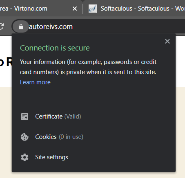
Task: Open the Learn more link
Action: point(35,82)
